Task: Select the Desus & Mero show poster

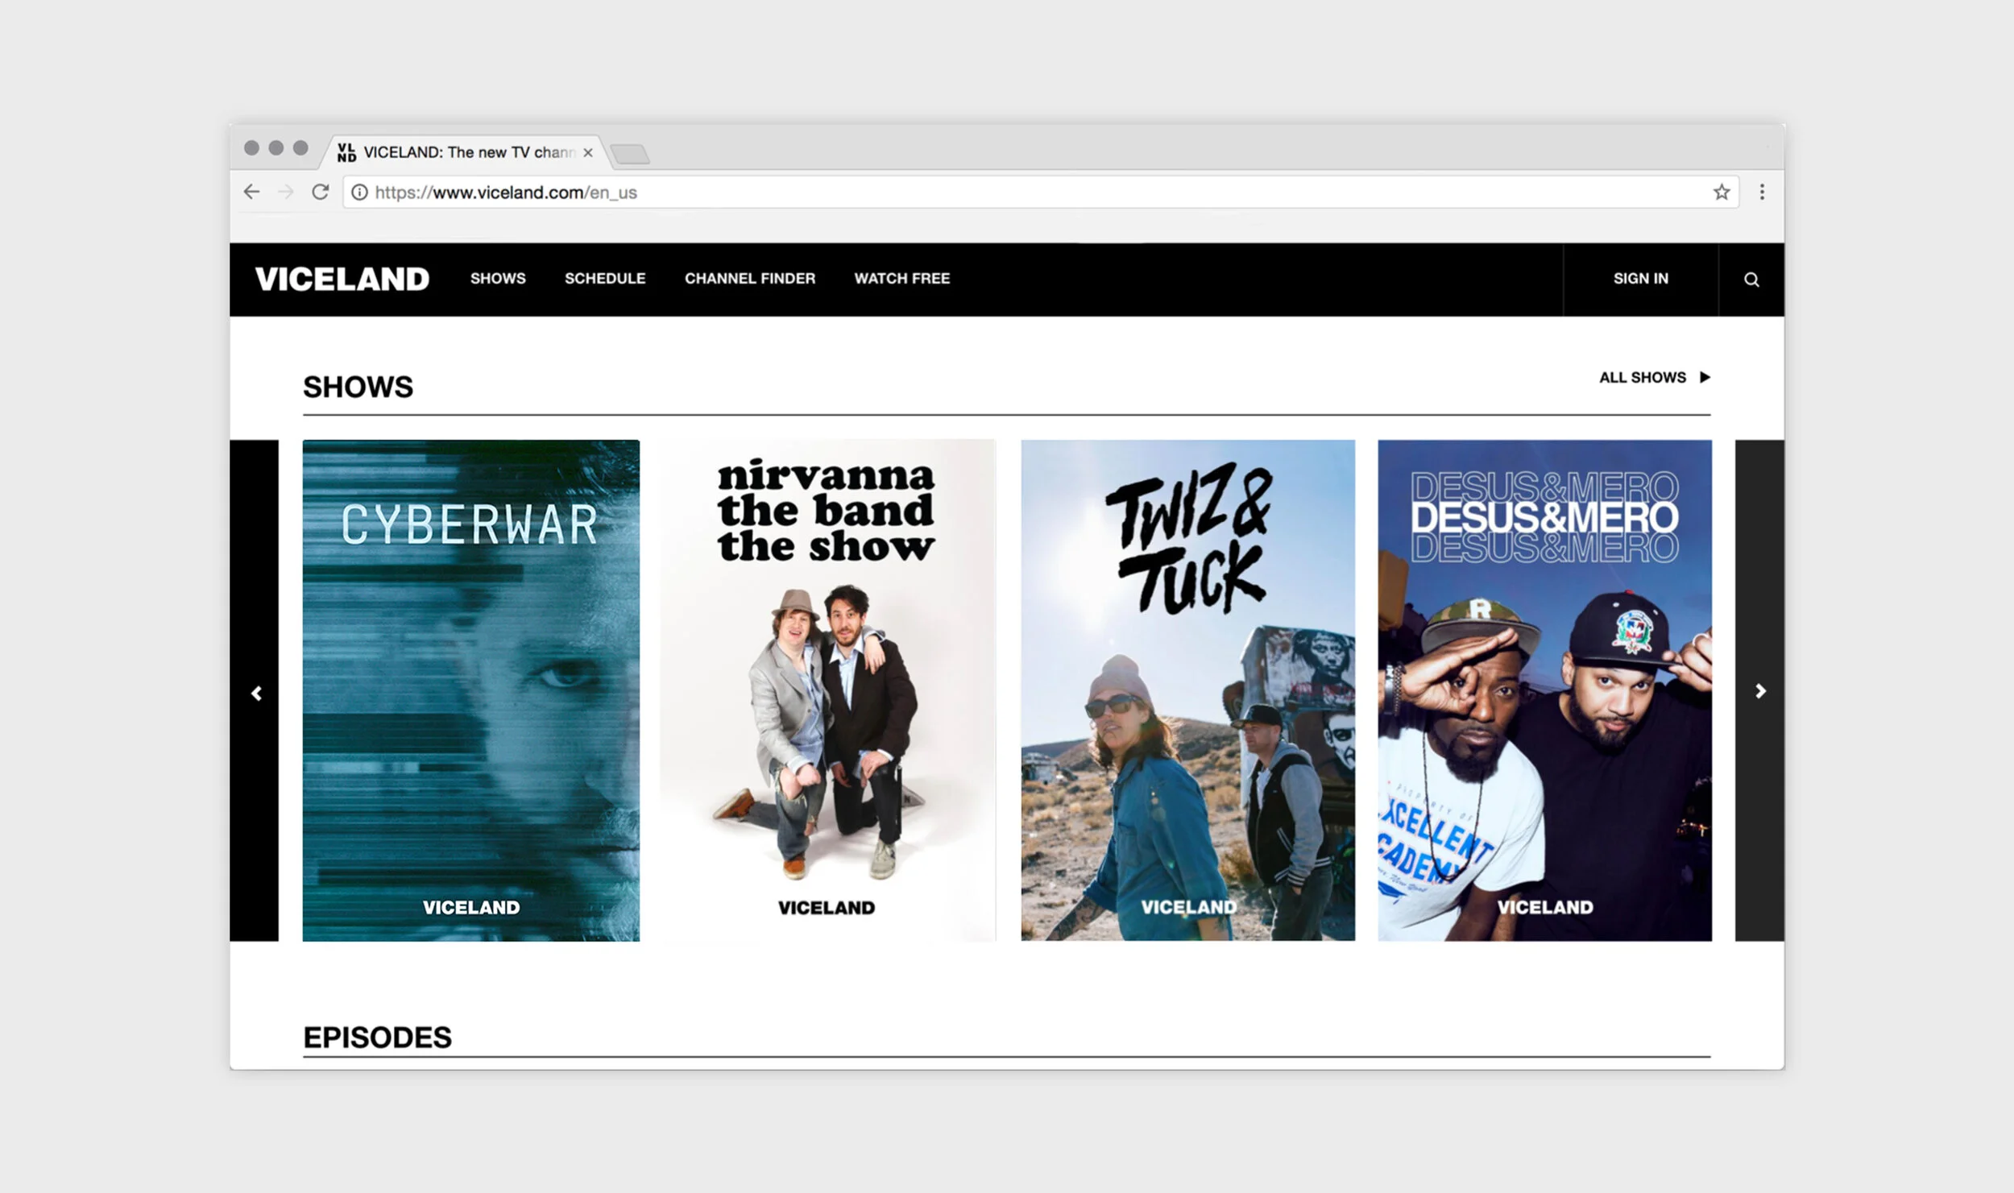Action: click(x=1544, y=690)
